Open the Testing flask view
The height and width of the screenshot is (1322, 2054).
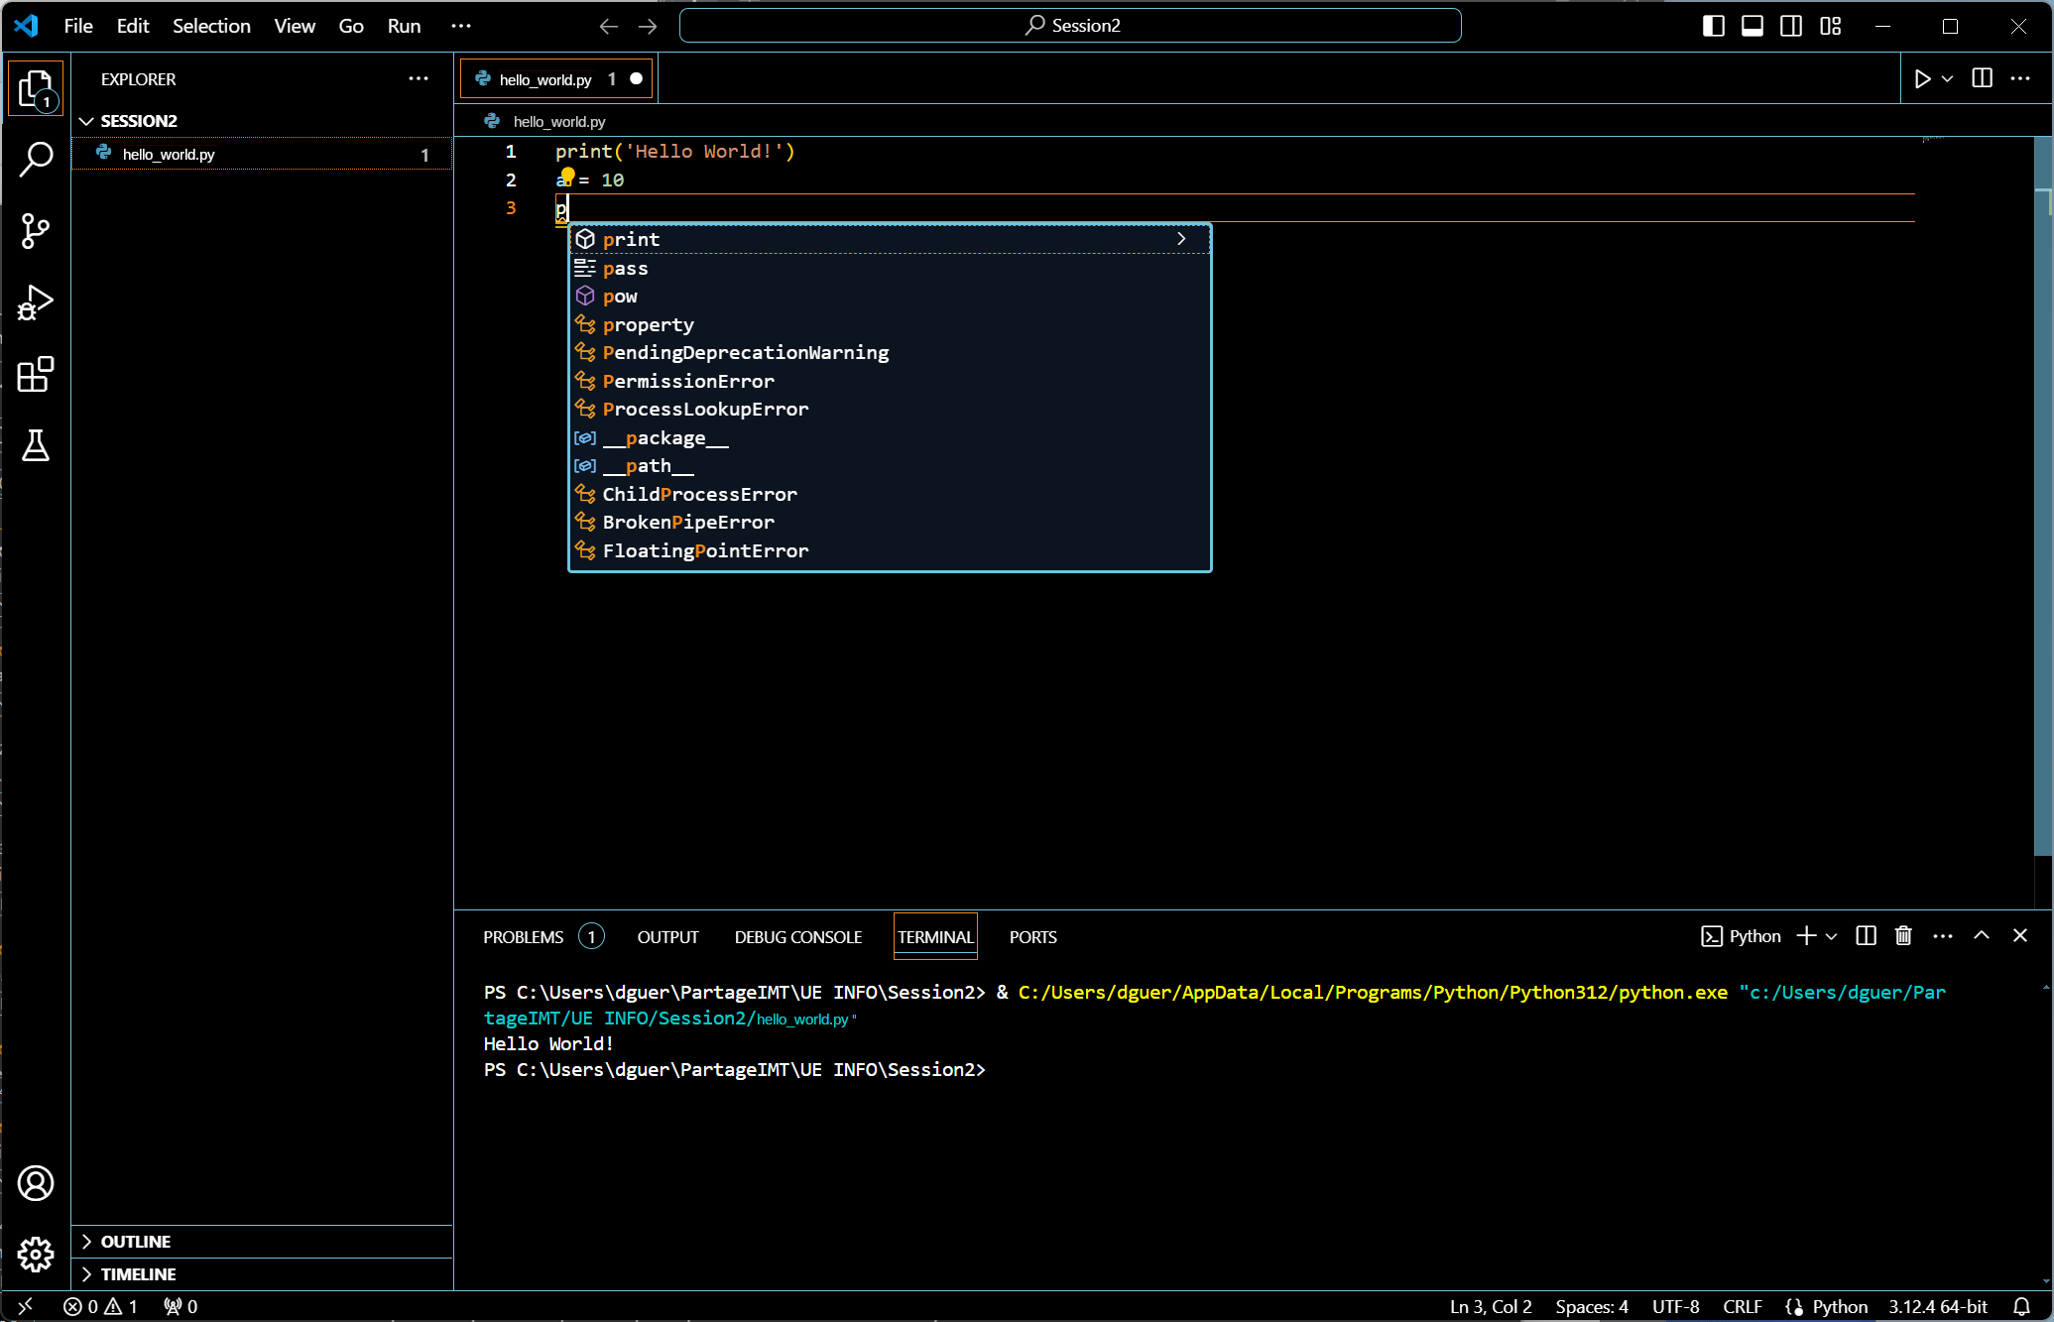point(36,446)
